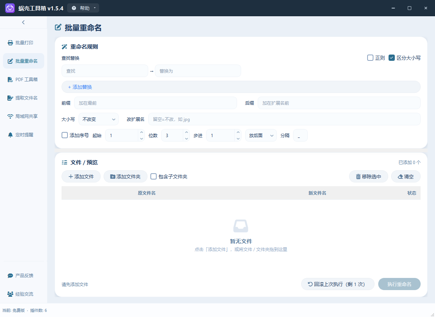Collapse the sidebar with the back chevron

click(x=23, y=22)
